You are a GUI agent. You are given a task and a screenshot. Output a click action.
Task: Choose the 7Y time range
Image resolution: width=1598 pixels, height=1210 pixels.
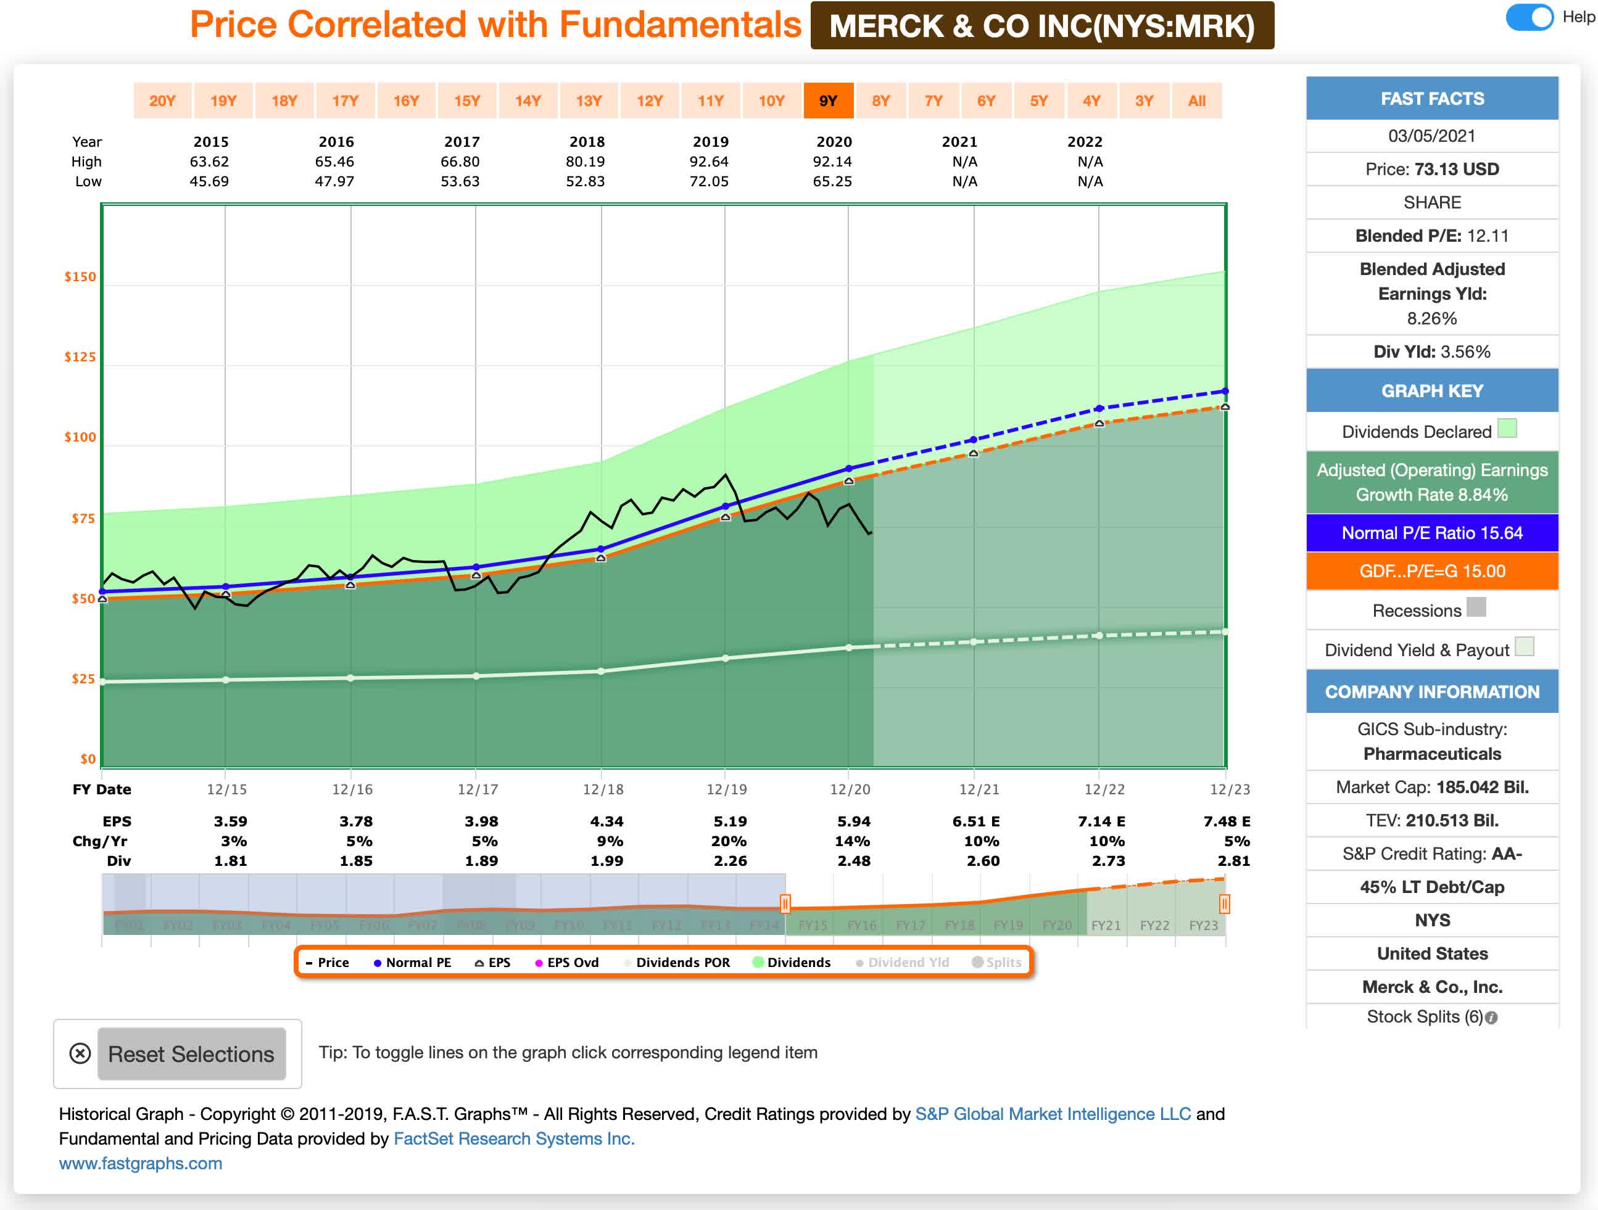(934, 101)
